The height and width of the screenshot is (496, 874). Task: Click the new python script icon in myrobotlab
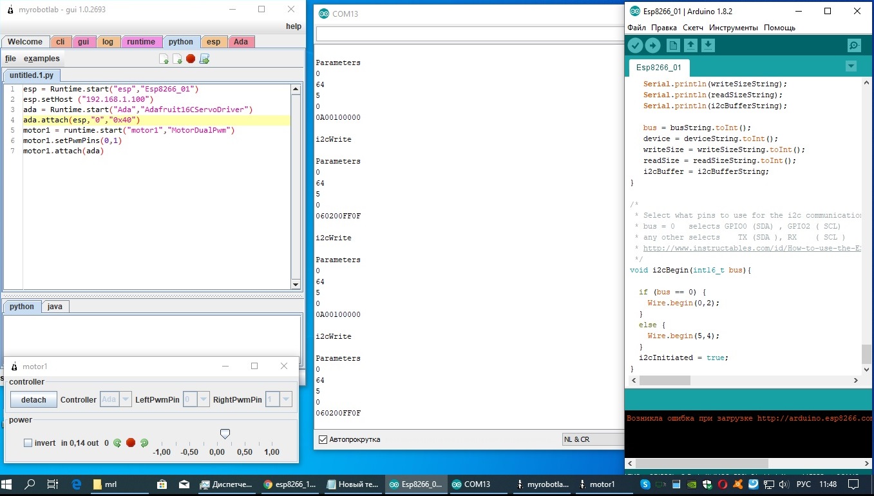pyautogui.click(x=164, y=59)
